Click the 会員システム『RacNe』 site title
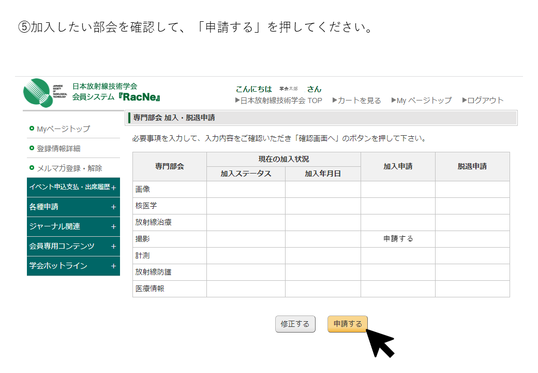Screen dimensions: 538x373 (x=116, y=97)
